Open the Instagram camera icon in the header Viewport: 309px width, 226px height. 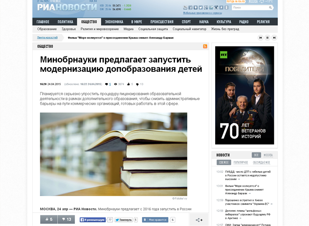coord(216,7)
